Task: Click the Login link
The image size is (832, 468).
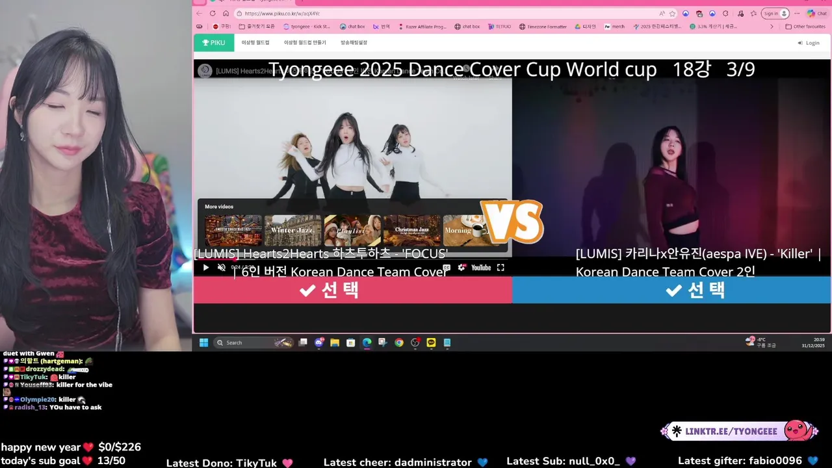Action: [809, 43]
